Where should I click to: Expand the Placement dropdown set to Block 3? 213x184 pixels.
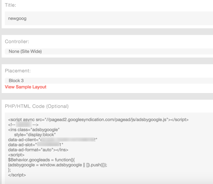[107, 81]
